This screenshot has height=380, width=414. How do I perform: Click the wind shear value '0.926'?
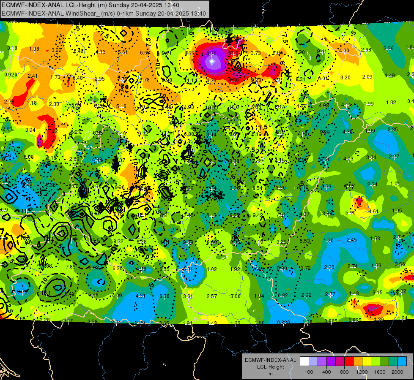click(11, 75)
